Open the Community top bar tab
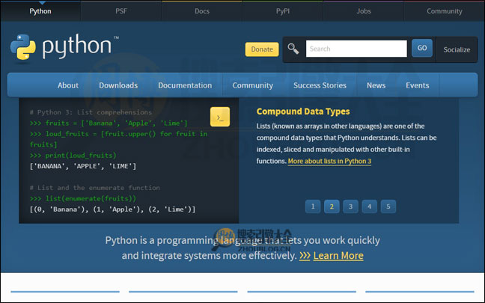This screenshot has height=303, width=485. [x=445, y=11]
